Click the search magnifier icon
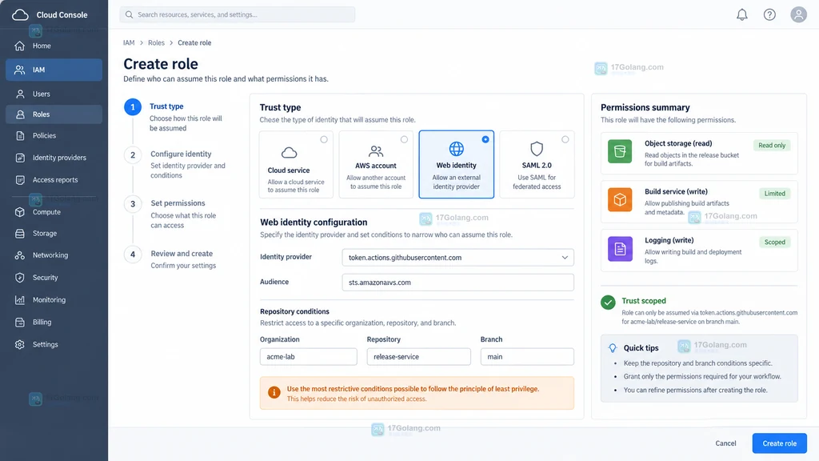The image size is (819, 461). pos(129,14)
